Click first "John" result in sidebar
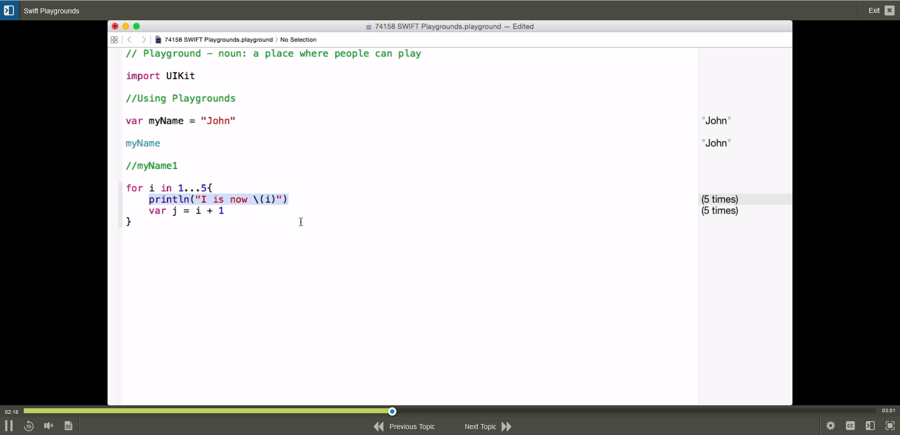Screen dimensions: 900x435 click(717, 120)
